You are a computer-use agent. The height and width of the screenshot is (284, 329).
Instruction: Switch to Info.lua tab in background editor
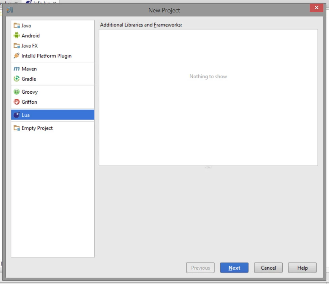tap(40, 2)
